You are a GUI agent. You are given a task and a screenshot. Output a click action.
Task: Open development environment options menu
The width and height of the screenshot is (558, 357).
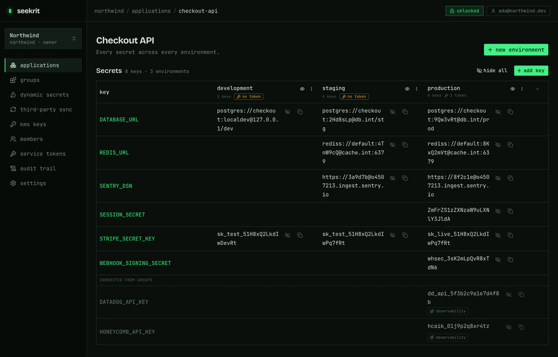click(311, 89)
